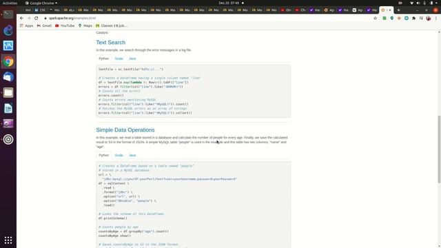Open the Chrome profile avatar
This screenshot has width=441, height=248.
coord(429,18)
